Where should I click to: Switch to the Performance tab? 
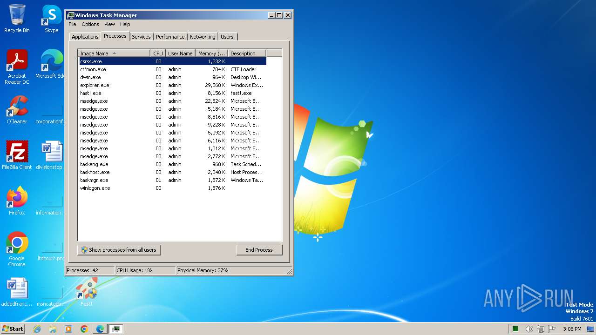170,37
